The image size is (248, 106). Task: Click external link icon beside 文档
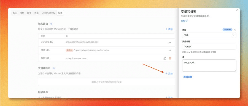[187, 21]
